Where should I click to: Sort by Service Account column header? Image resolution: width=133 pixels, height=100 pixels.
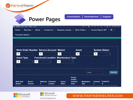pyautogui.click(x=31, y=83)
